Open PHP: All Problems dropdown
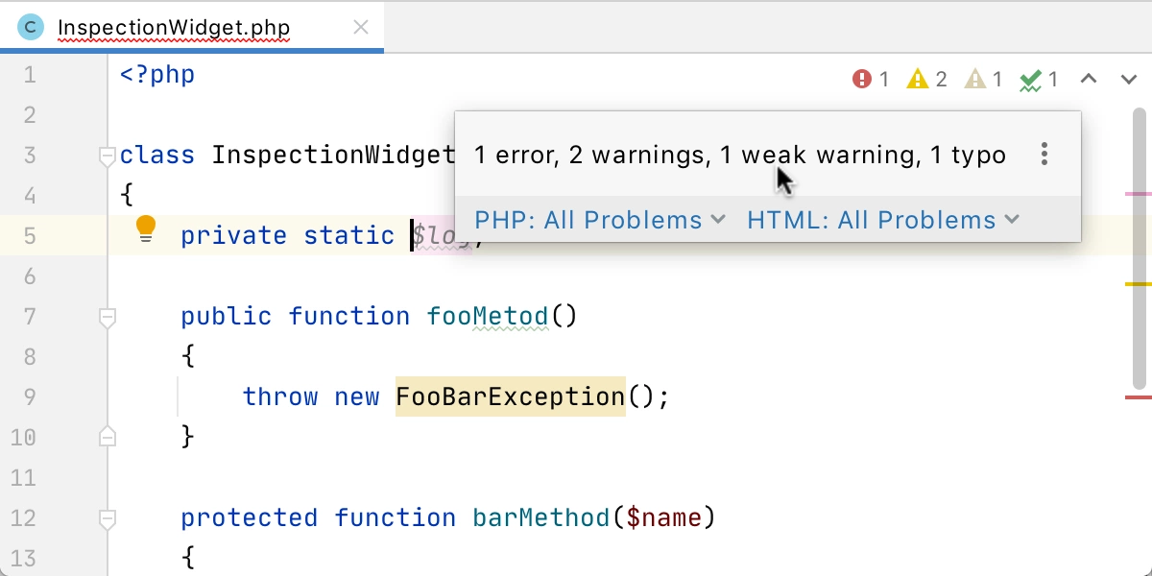Viewport: 1152px width, 576px height. coord(600,220)
